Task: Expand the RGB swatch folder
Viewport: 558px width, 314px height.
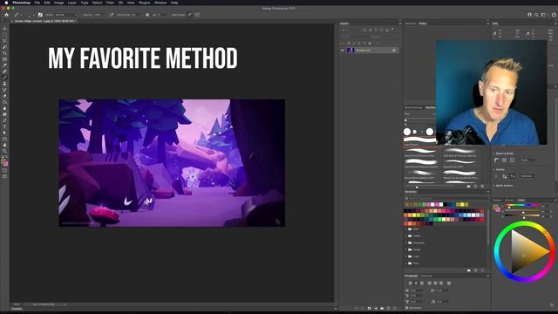Action: (x=406, y=229)
